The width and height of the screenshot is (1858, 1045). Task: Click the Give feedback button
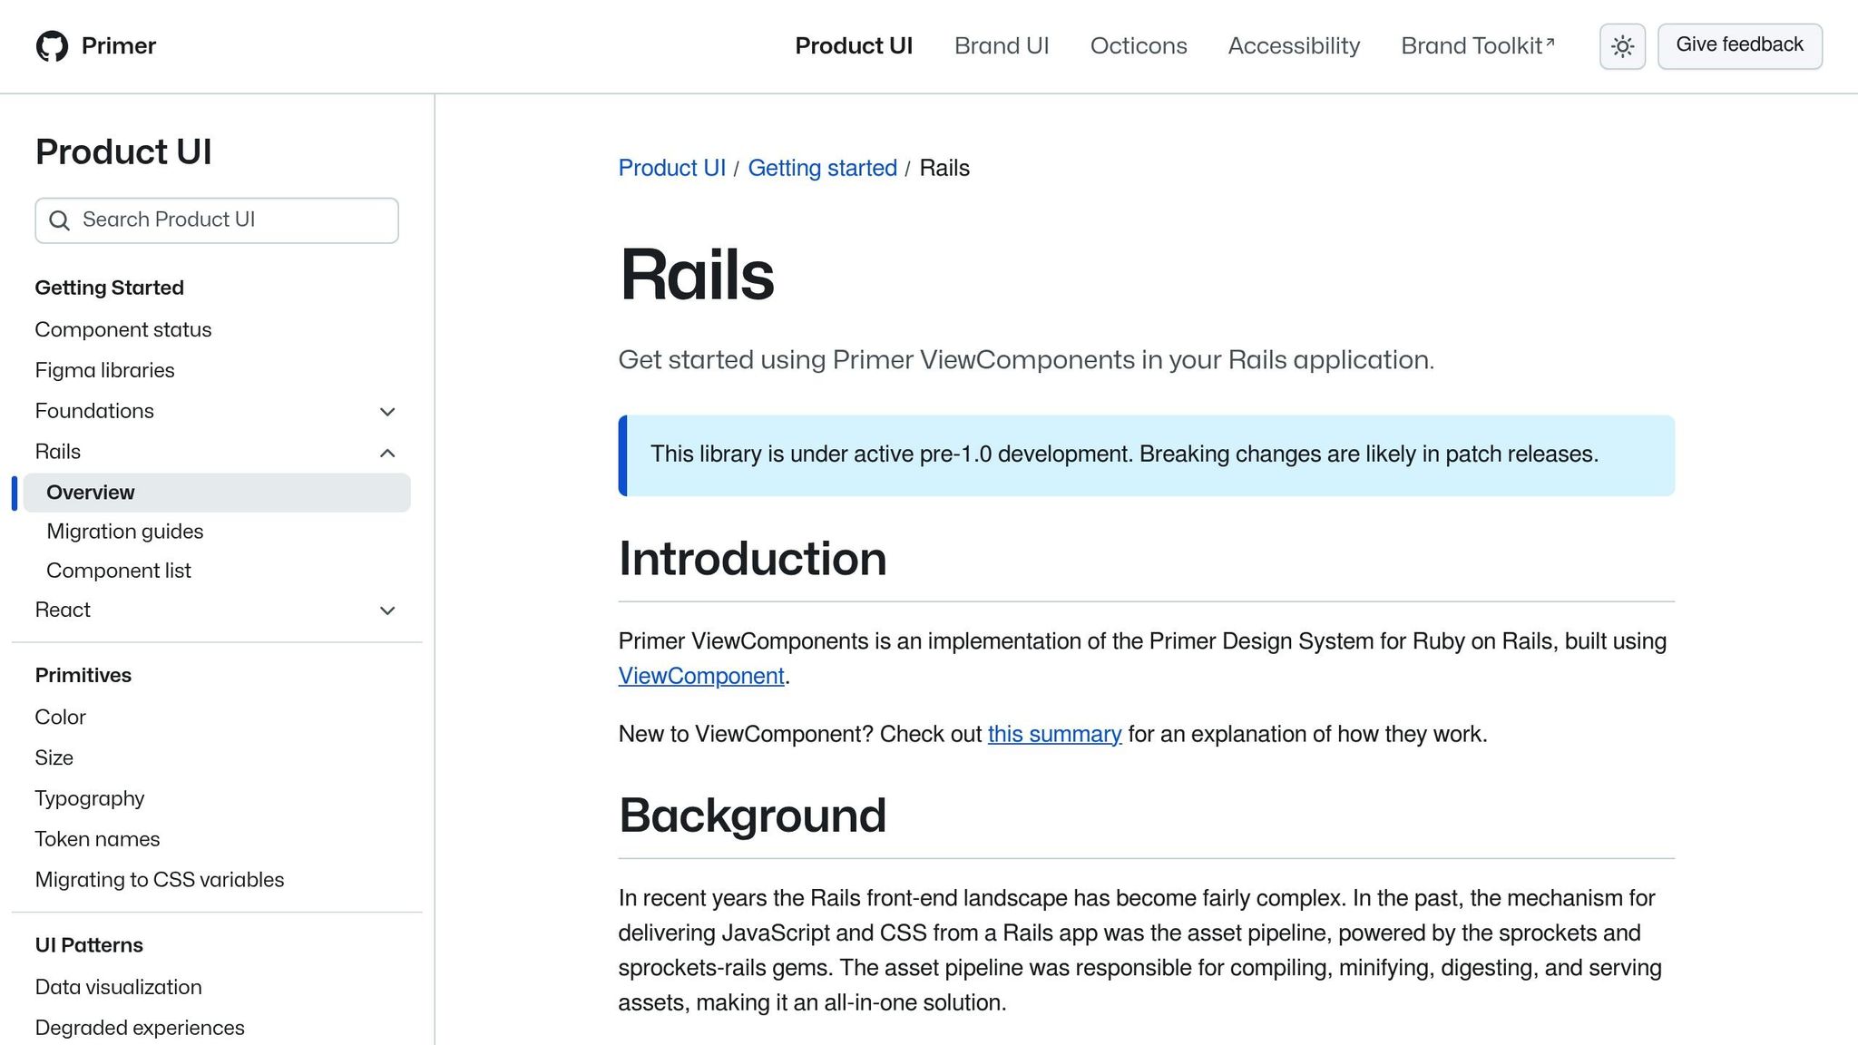point(1739,44)
